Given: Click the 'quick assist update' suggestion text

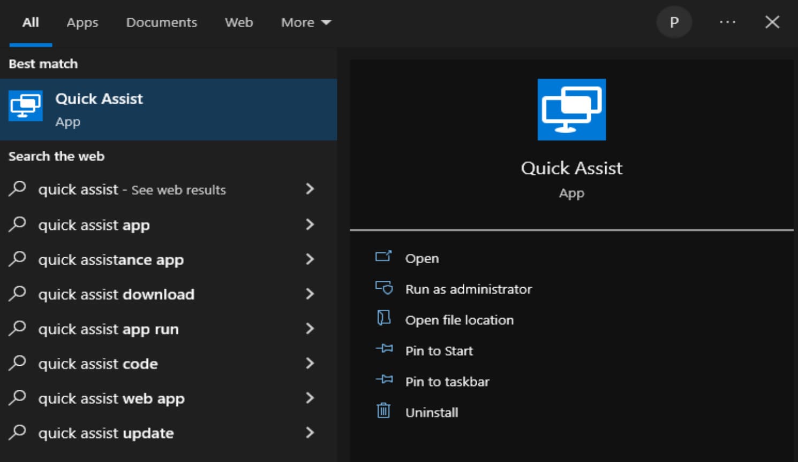Looking at the screenshot, I should (x=106, y=433).
